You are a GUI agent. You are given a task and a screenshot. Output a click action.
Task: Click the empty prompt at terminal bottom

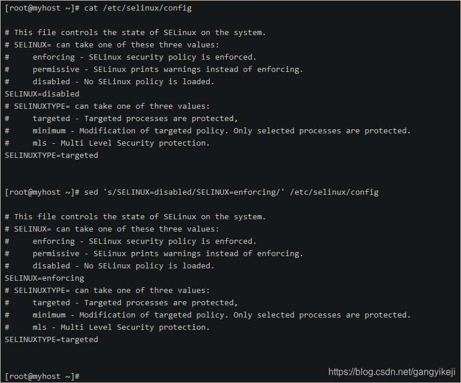[x=42, y=377]
